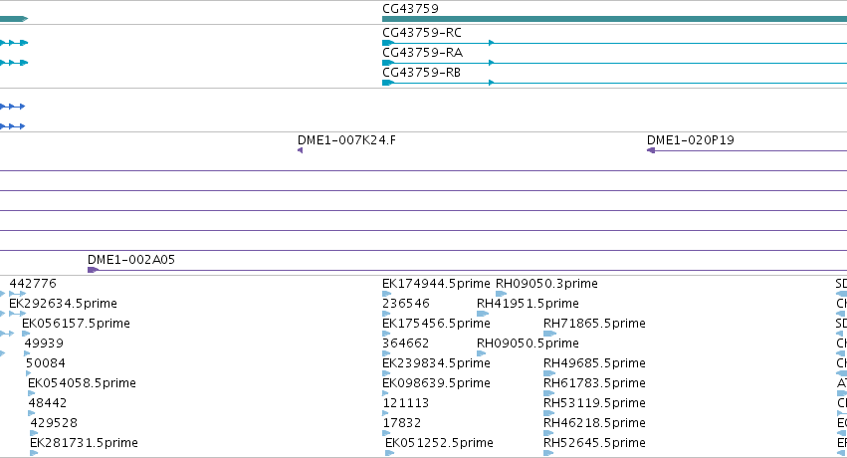Select EST EK292634.5prime
Viewport: 847px width, 458px height.
[63, 304]
